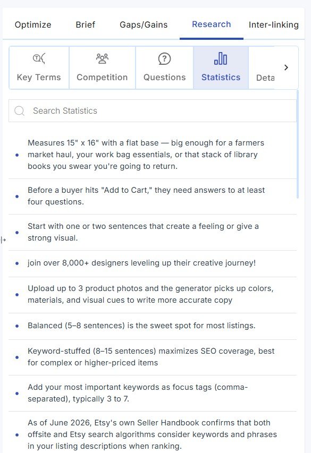Open the Gaps/Gains tab

pos(144,24)
